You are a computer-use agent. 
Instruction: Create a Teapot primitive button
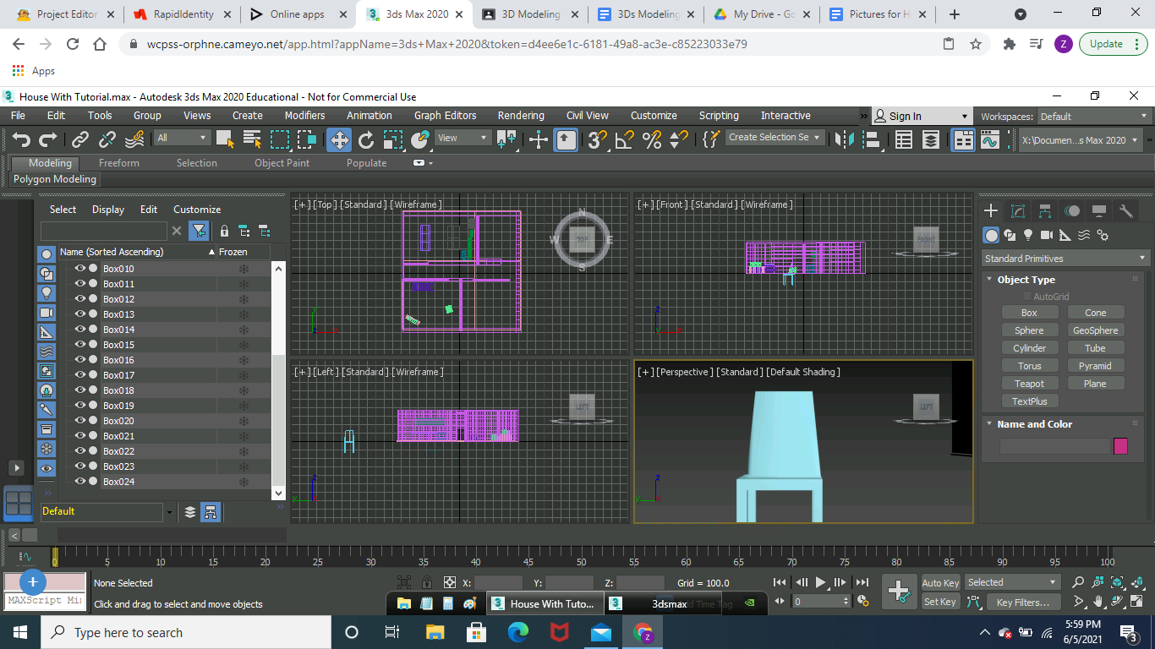click(x=1029, y=384)
